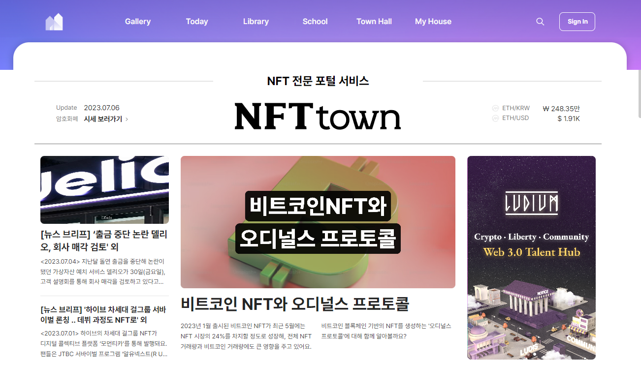Click the ETH/KRW coin icon
The height and width of the screenshot is (365, 641).
click(495, 108)
